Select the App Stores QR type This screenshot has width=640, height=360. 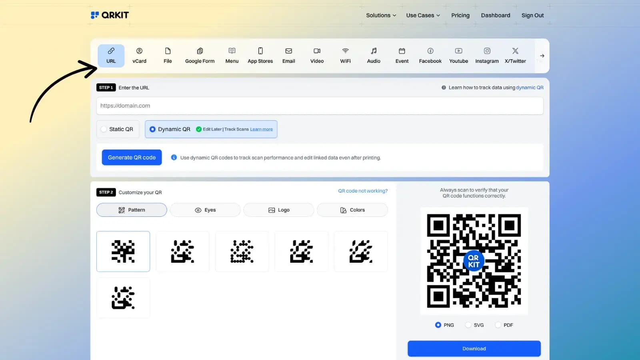tap(260, 56)
